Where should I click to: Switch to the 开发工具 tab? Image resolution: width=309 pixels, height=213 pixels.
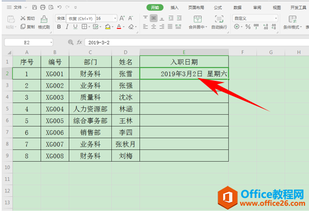point(298,7)
